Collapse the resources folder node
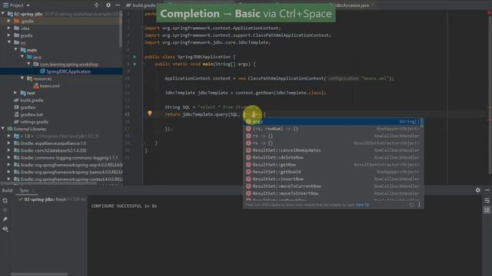Screen dimensions: 492x276 pos(22,78)
